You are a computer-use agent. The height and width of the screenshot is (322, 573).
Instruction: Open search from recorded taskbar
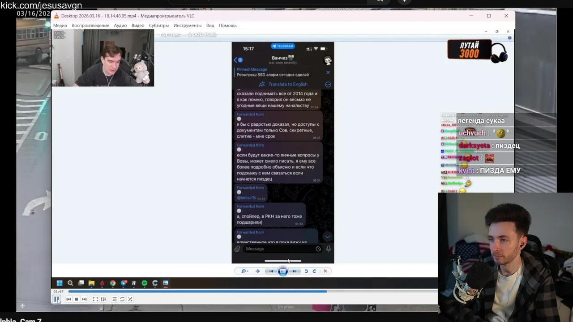[70, 283]
